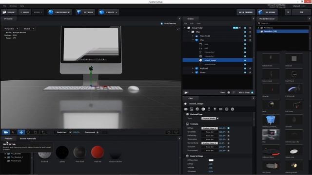This screenshot has height=175, width=312.
Task: Click the Search field in Model Browser
Action: [284, 23]
